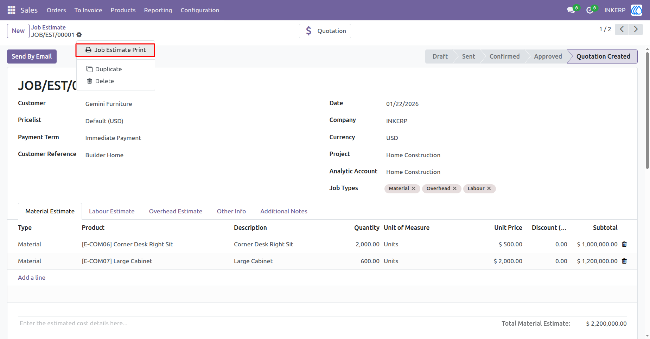Go to the previous record arrow
Screen dimensions: 650x339
coord(622,29)
